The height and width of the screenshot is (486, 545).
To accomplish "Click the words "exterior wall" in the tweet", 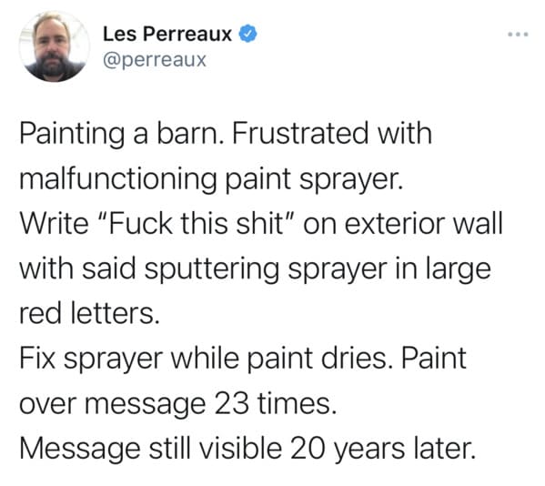I will point(423,223).
